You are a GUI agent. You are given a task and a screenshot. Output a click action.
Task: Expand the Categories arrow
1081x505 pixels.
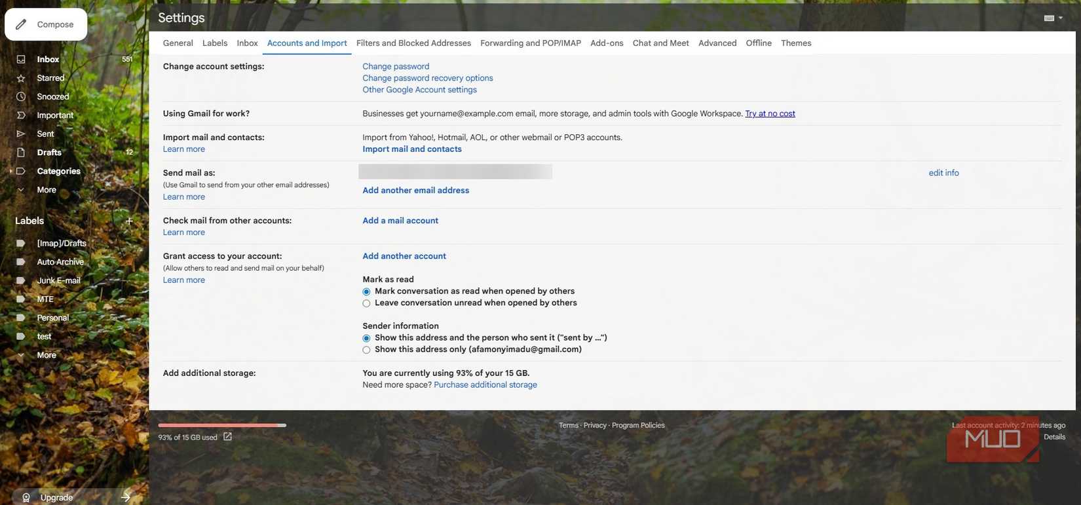10,171
